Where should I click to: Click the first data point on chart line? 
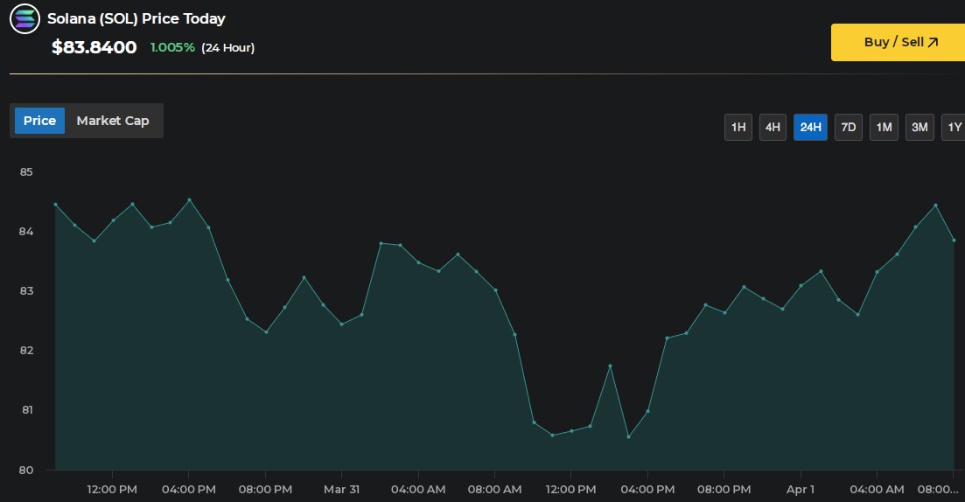(x=55, y=204)
